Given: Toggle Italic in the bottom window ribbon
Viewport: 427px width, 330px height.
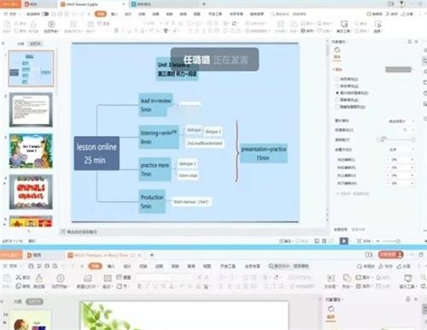Looking at the screenshot, I should (148, 286).
